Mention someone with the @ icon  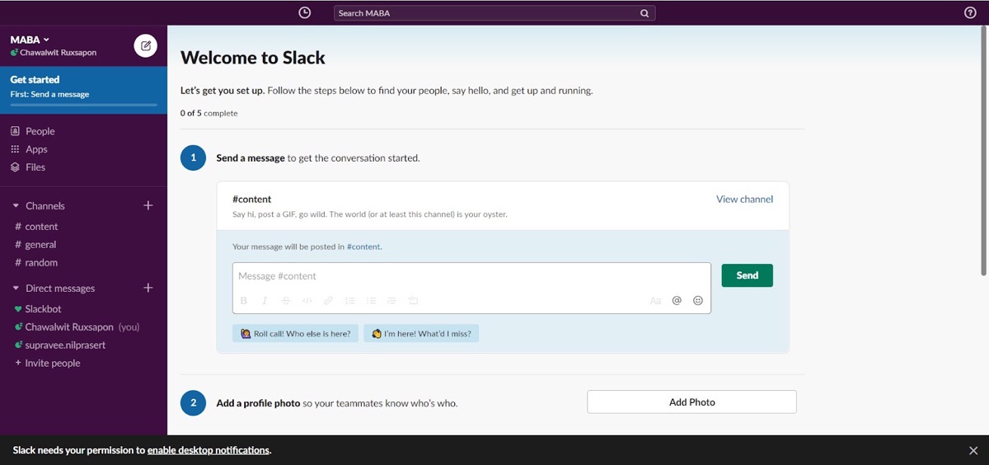677,301
